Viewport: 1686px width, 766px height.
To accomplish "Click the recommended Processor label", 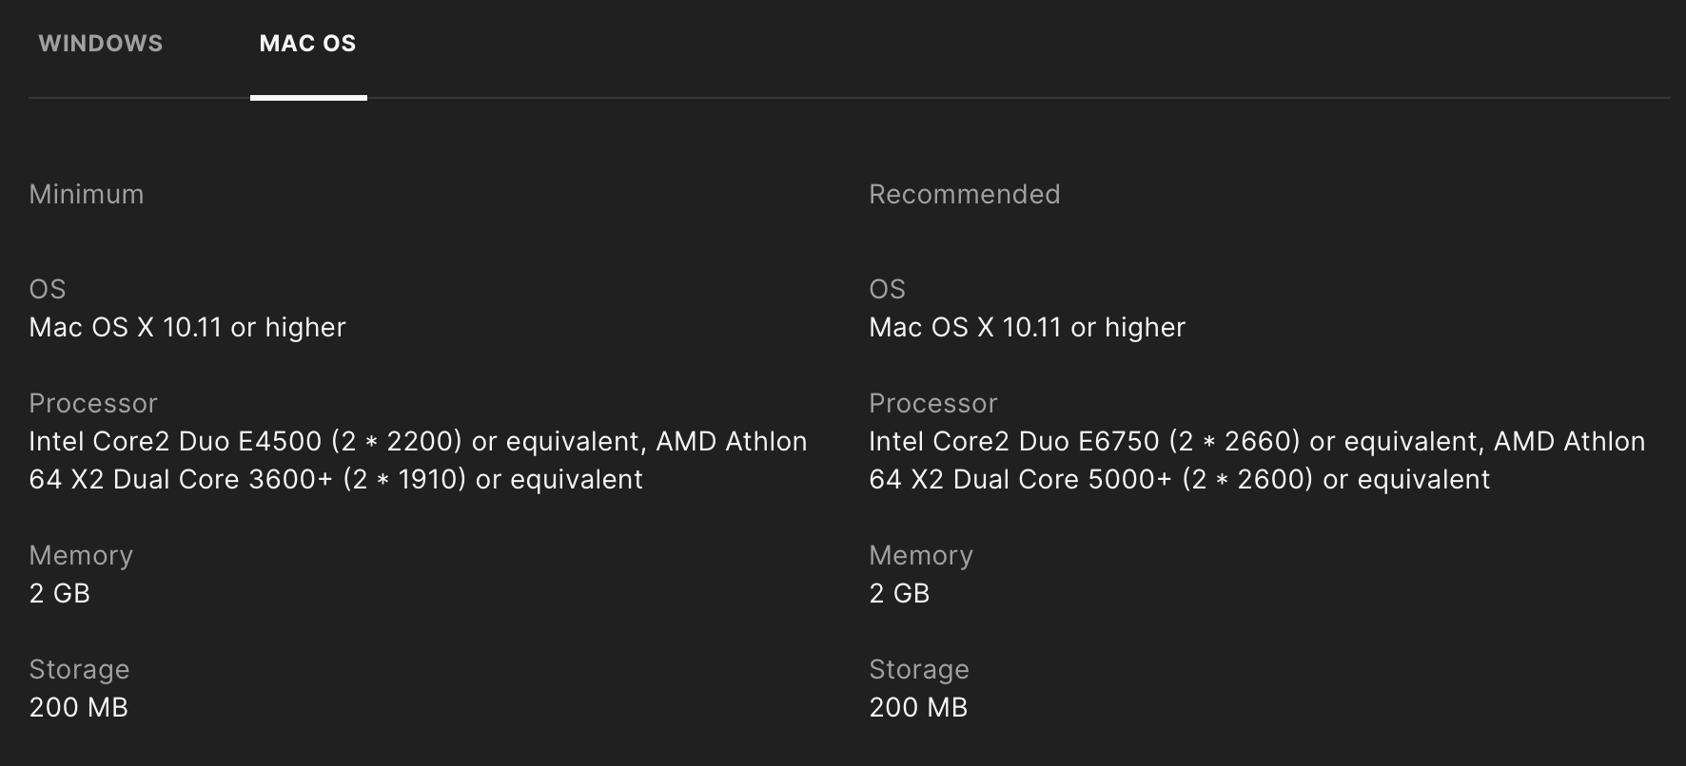I will click(933, 403).
